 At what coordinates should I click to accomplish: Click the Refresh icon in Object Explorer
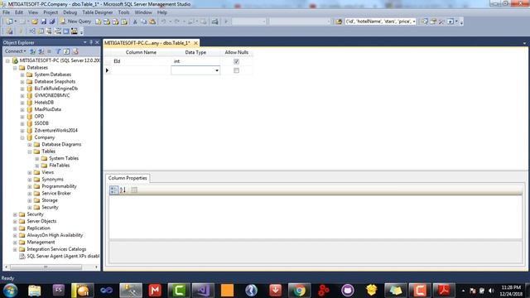pyautogui.click(x=66, y=51)
